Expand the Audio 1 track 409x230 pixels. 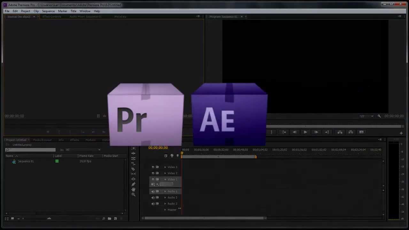(165, 191)
